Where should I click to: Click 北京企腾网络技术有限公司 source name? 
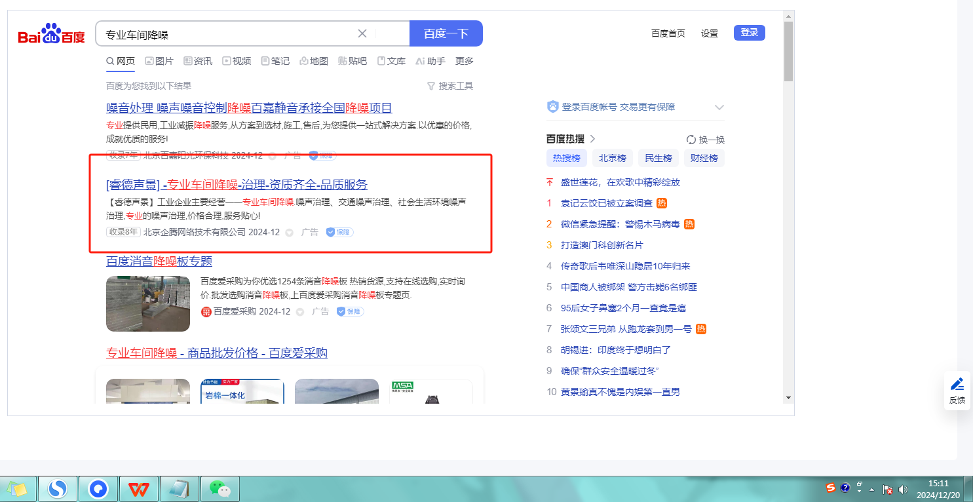coord(195,232)
